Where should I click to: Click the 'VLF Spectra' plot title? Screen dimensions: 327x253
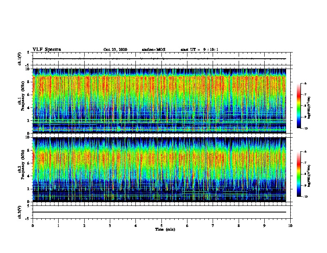point(47,50)
